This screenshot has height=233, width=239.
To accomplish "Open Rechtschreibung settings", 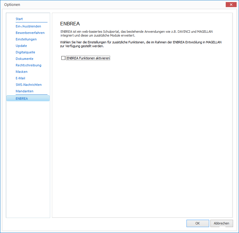I will pyautogui.click(x=28, y=65).
